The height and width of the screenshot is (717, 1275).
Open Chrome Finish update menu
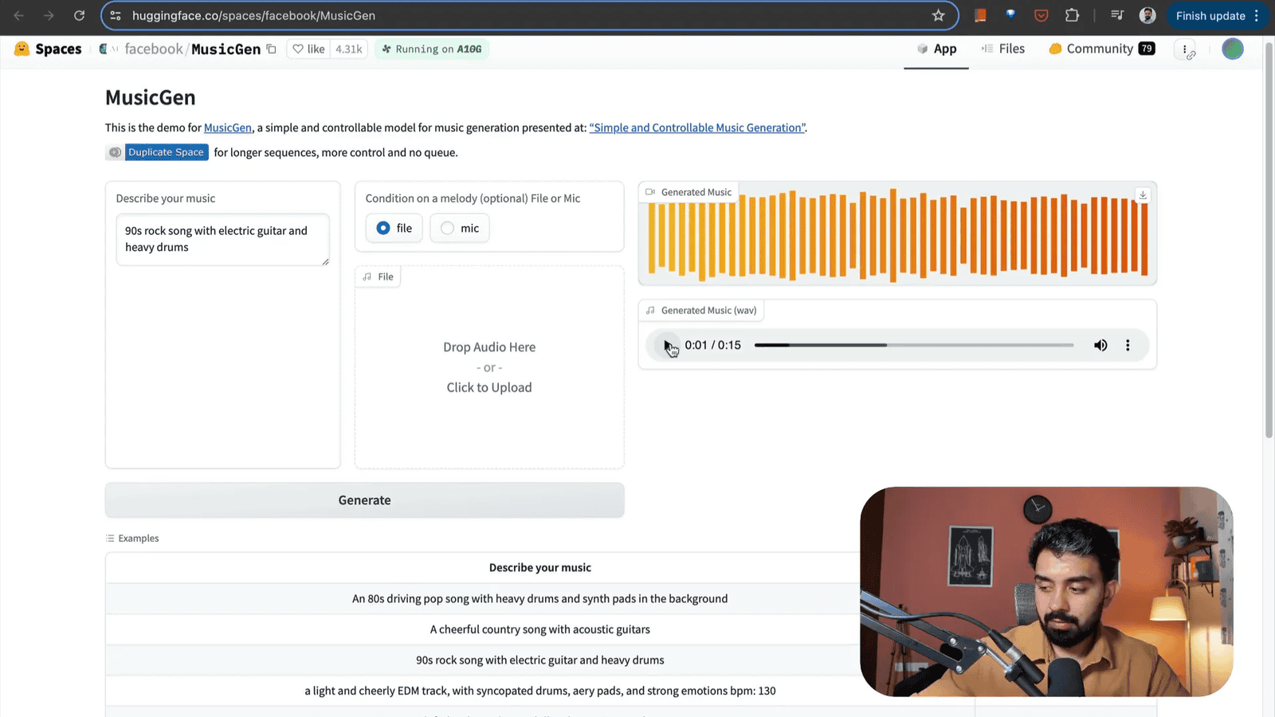pyautogui.click(x=1216, y=16)
